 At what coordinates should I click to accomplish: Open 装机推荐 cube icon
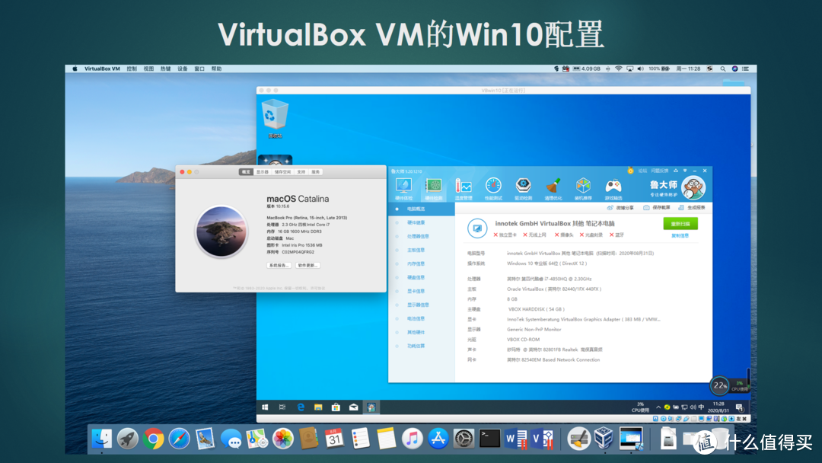[x=583, y=189]
